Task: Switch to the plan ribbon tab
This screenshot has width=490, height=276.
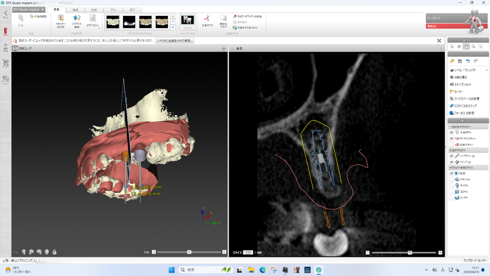Action: tap(112, 10)
